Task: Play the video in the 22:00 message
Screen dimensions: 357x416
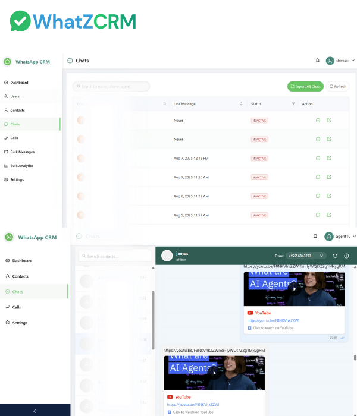Action: 294,288
